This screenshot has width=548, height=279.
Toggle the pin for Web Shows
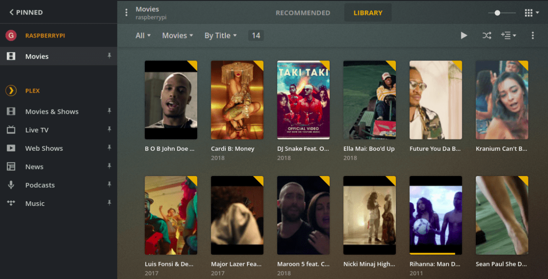[109, 148]
